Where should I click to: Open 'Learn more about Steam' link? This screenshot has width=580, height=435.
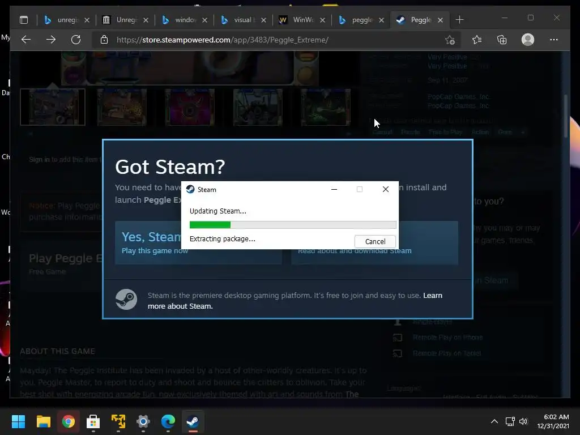coord(295,301)
